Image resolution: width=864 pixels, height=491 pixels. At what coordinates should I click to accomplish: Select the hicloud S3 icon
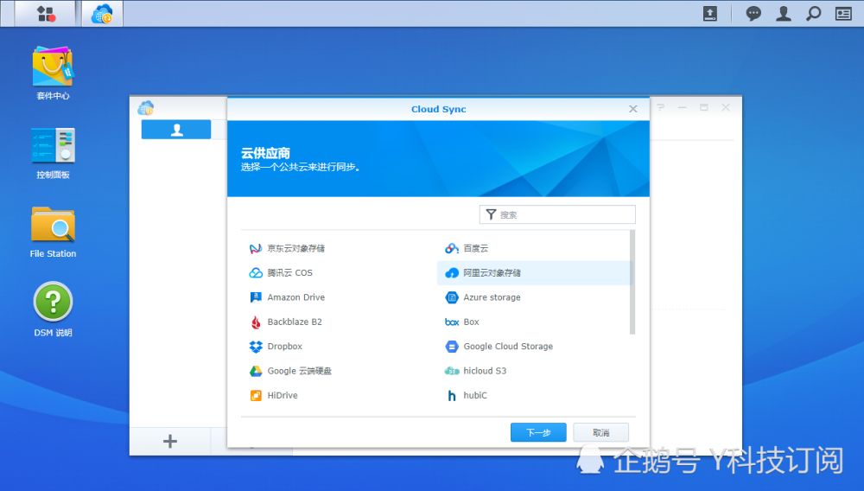point(452,371)
